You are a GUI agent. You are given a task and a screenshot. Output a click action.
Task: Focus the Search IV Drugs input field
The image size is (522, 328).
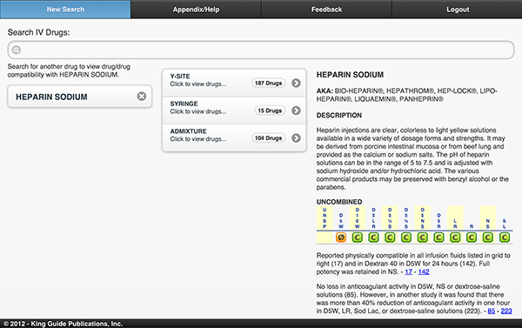click(x=261, y=50)
